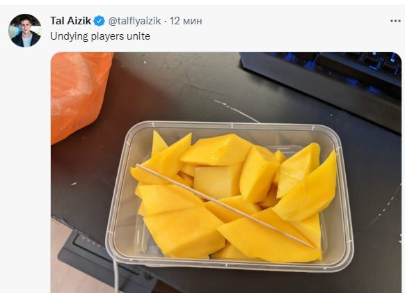
Task: Click the word "players" in the tweet
Action: pos(107,36)
